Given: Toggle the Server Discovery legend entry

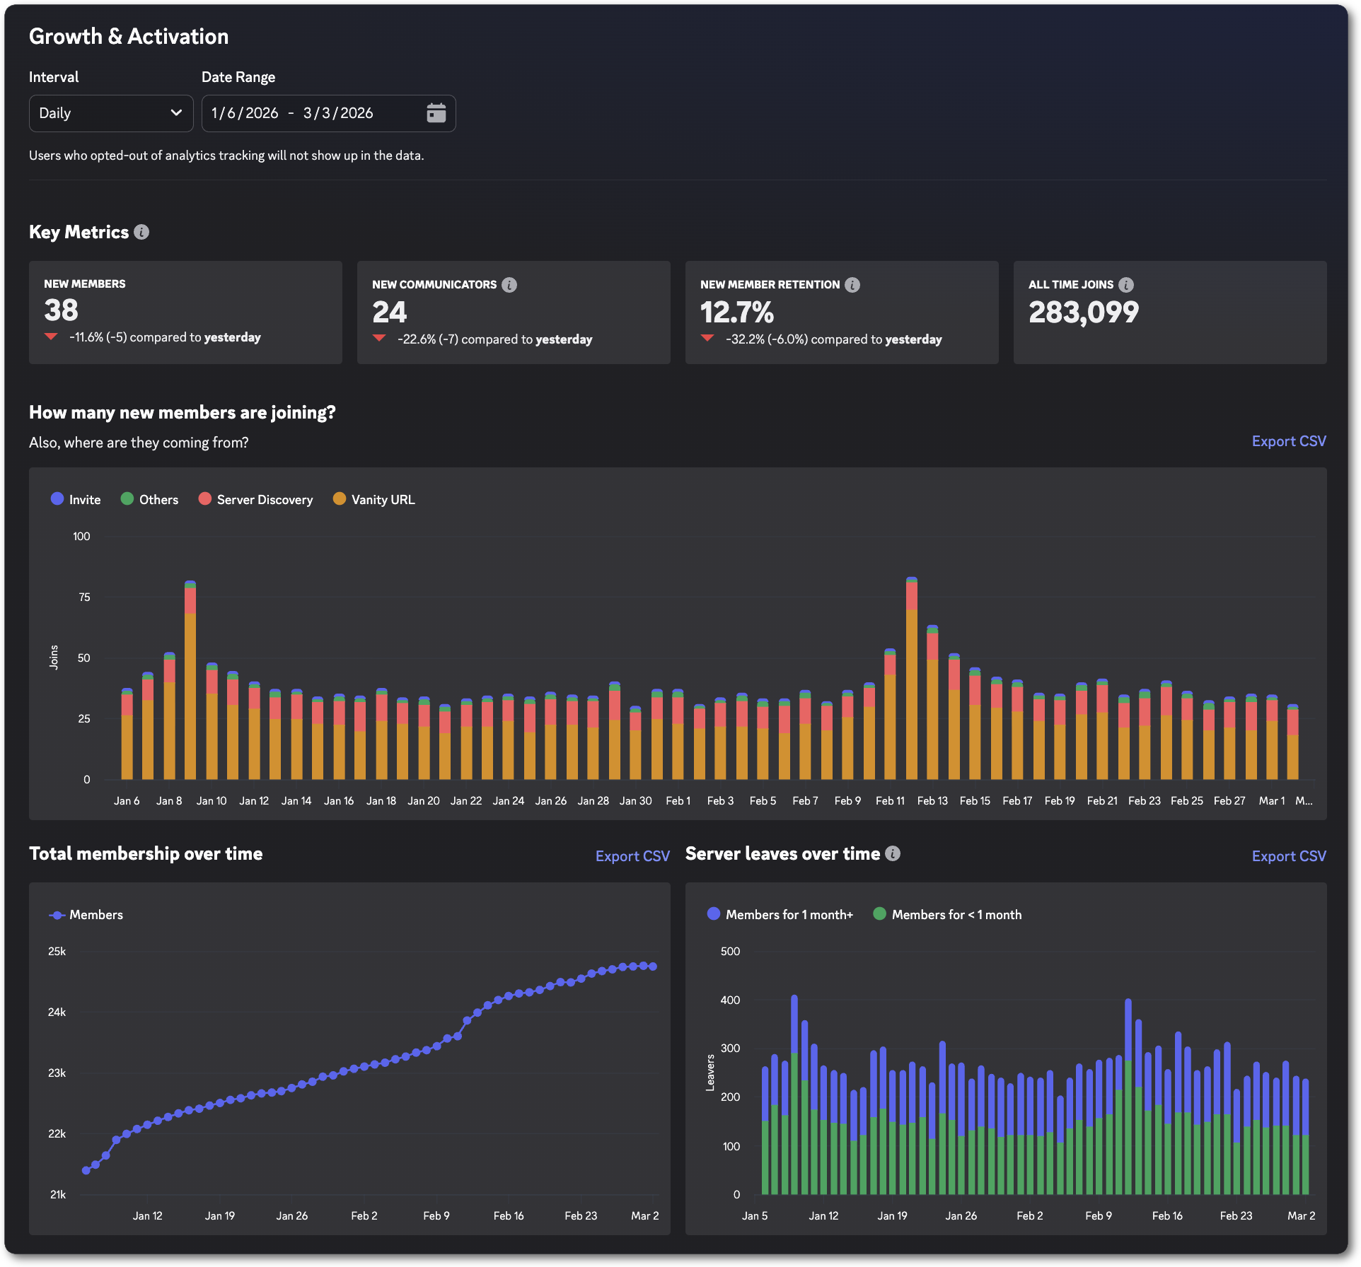Looking at the screenshot, I should point(255,499).
